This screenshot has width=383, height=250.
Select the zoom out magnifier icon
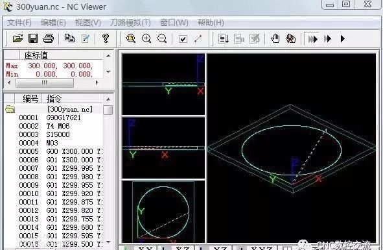click(162, 38)
